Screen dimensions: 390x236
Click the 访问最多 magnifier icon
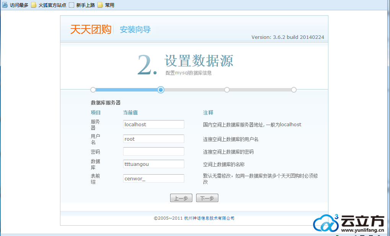(5, 5)
